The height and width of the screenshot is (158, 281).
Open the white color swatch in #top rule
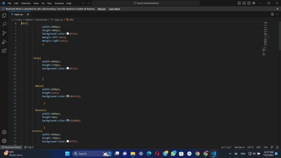coord(68,68)
